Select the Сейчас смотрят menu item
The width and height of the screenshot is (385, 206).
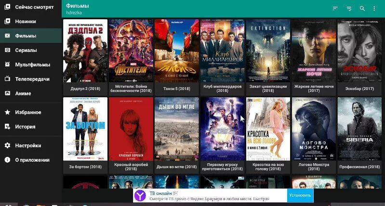[x=31, y=7]
